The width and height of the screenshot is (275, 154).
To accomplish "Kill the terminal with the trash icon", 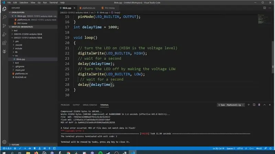I will point(259,105).
